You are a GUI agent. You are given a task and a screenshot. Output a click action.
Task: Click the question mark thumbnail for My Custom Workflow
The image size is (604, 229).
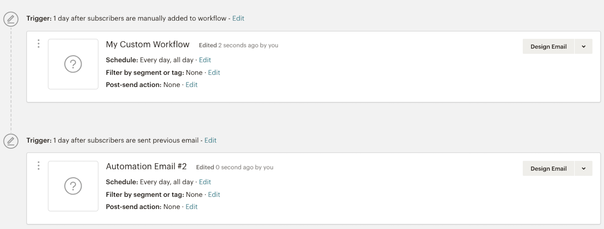coord(73,64)
